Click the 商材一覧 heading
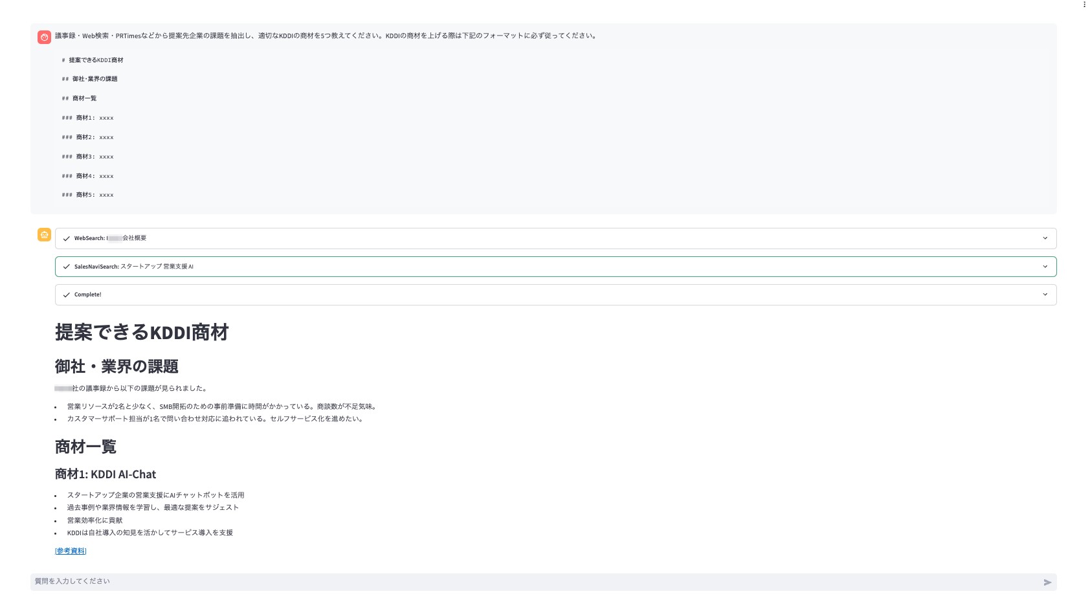1090x609 pixels. [x=85, y=447]
